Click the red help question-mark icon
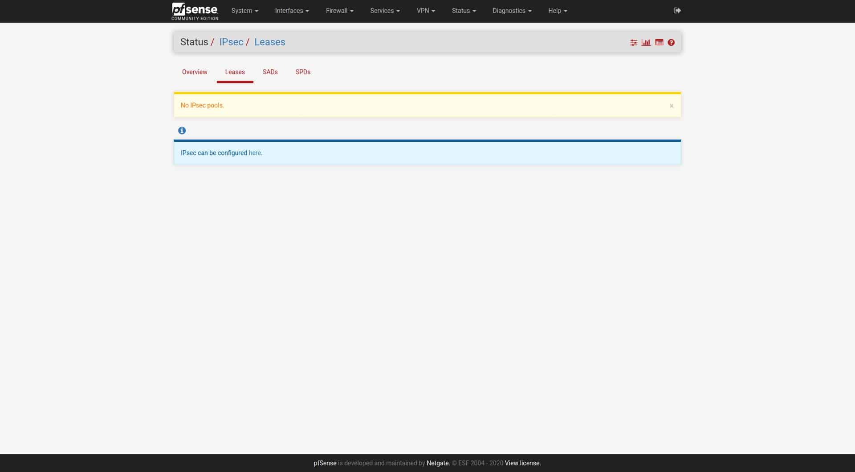The width and height of the screenshot is (855, 472). click(x=671, y=43)
